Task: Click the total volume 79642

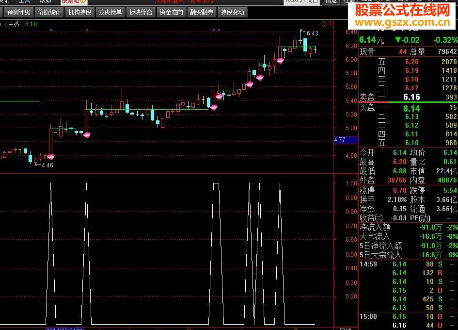Action: 447,51
